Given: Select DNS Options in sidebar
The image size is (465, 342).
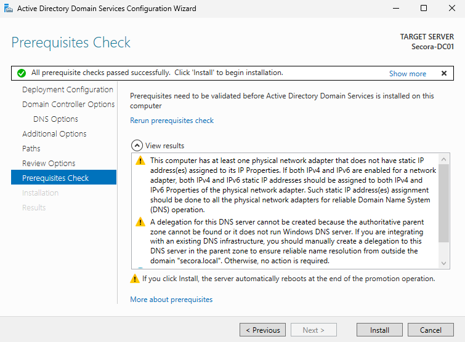Looking at the screenshot, I should [x=55, y=119].
